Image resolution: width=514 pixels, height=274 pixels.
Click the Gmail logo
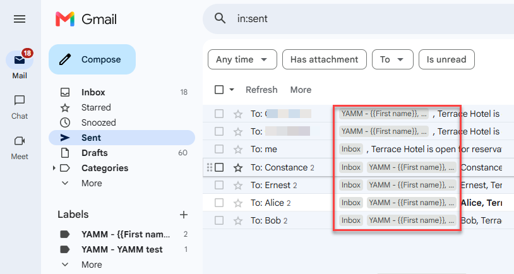point(87,19)
